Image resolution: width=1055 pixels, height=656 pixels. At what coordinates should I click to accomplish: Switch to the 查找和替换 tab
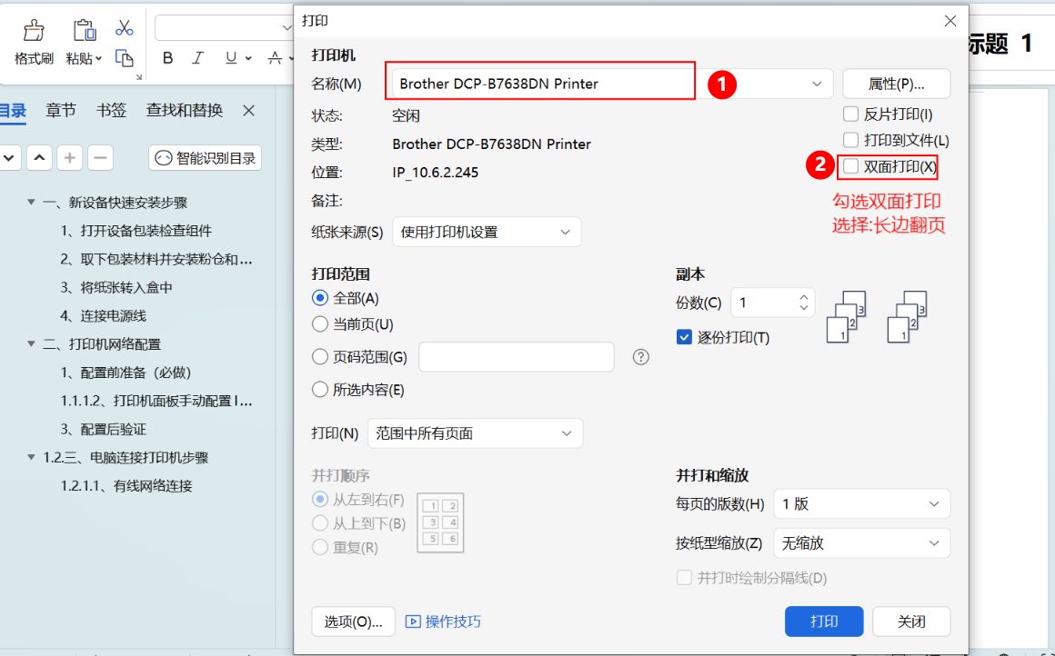pos(184,110)
